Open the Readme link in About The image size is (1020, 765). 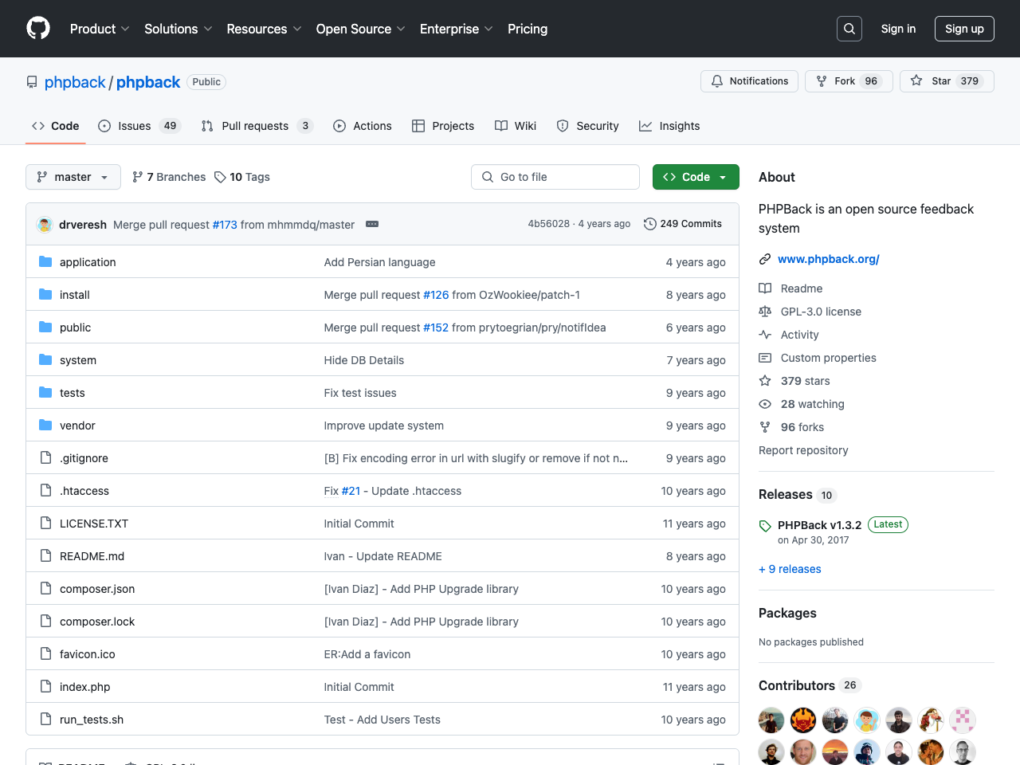[790, 288]
